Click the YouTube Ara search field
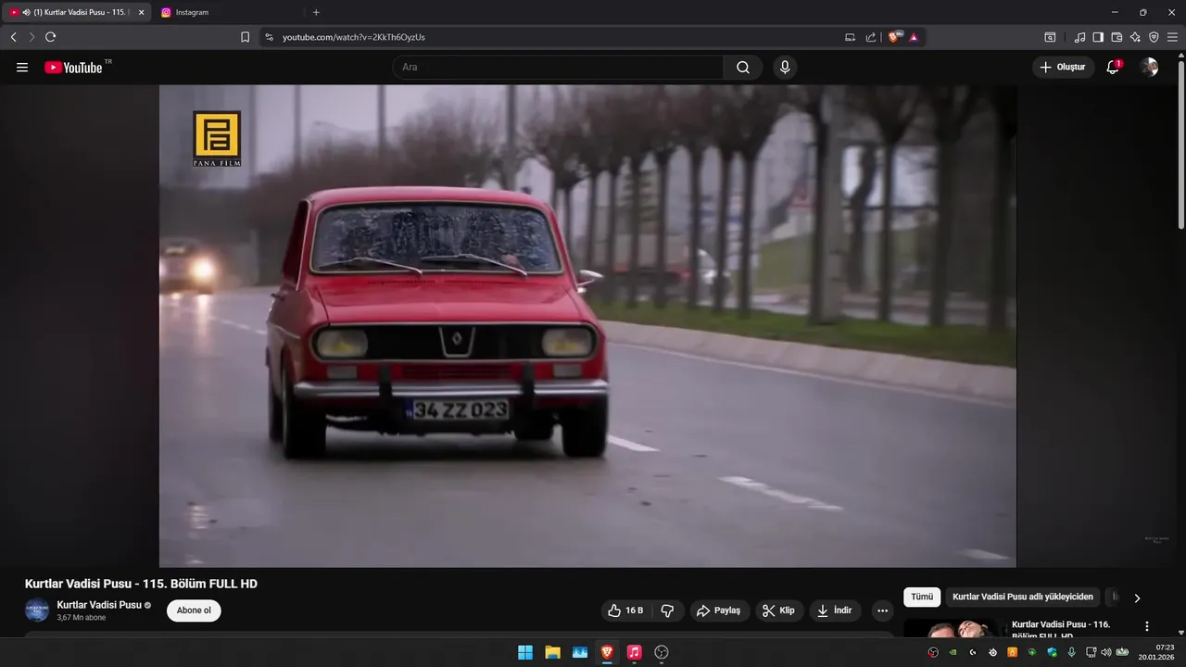This screenshot has height=667, width=1186. coord(558,68)
